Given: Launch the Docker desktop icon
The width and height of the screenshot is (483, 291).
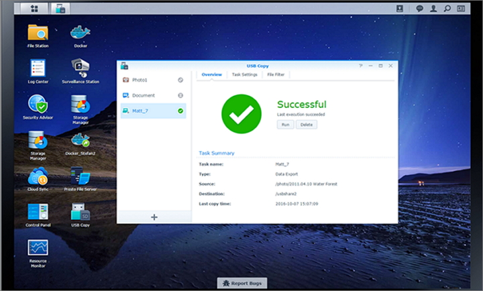Looking at the screenshot, I should [x=80, y=33].
